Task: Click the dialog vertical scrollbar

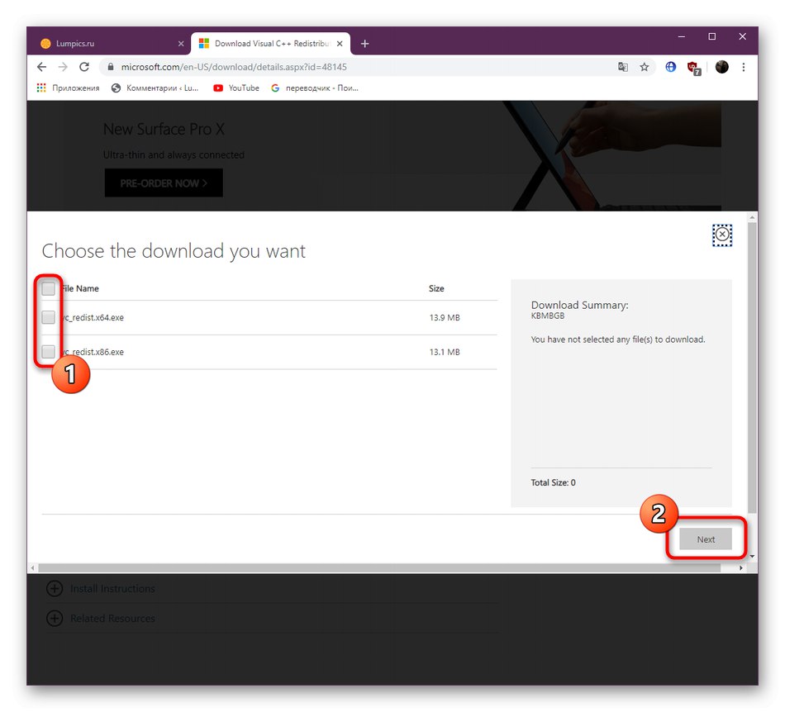Action: 752,368
